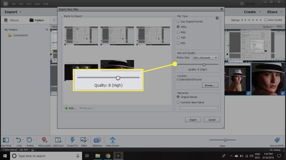286x160 pixels.
Task: Switch to the Albums tab
Action: coord(12,20)
